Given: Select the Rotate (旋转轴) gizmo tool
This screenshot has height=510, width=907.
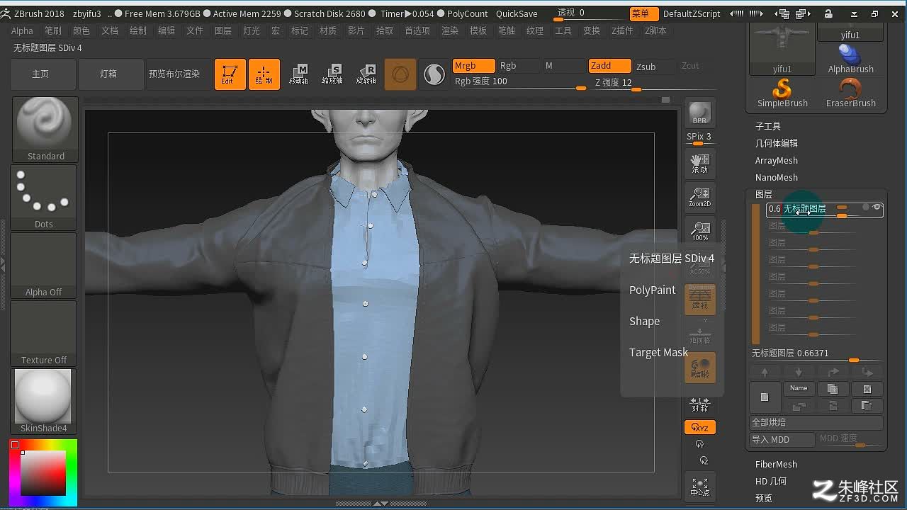Looking at the screenshot, I should (x=366, y=74).
